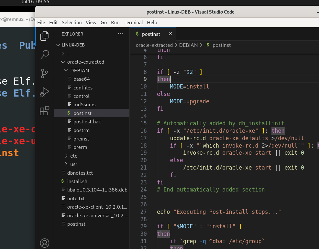This screenshot has width=319, height=249.
Task: Open the Help menu
Action: [152, 23]
